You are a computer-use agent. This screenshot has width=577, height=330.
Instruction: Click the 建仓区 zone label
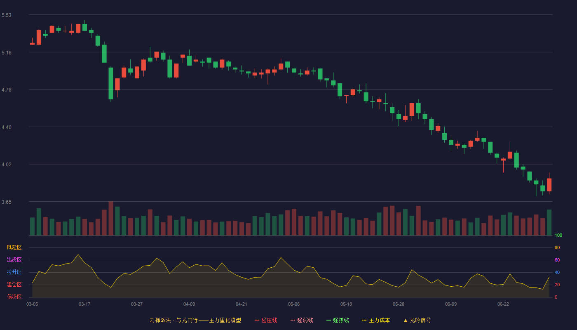14,285
